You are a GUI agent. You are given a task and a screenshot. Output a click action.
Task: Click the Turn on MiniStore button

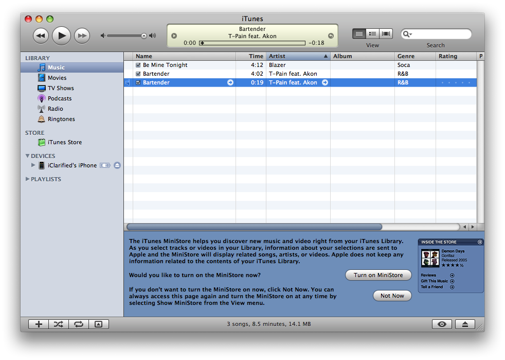pyautogui.click(x=378, y=275)
